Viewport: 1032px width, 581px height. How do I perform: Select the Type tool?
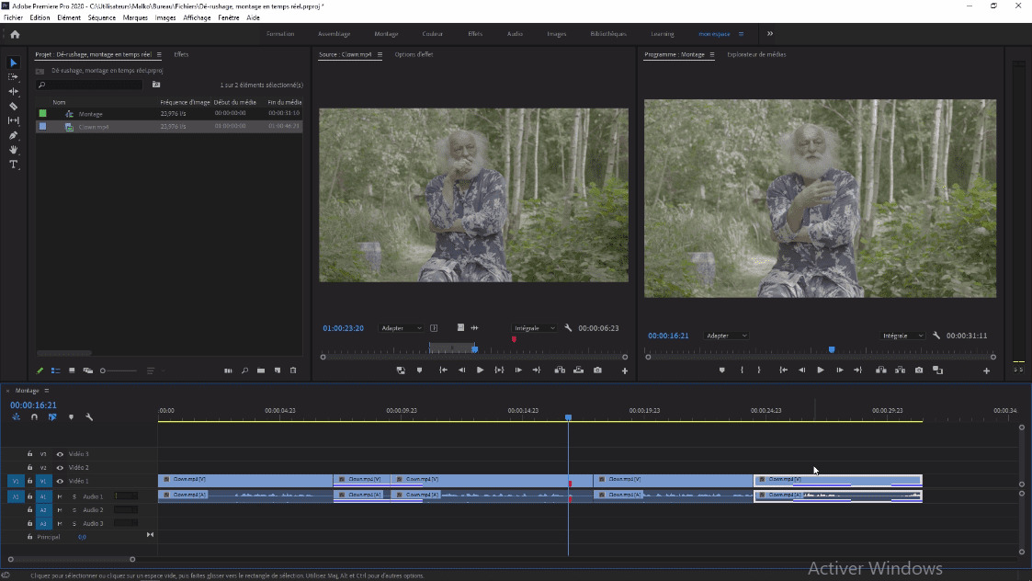[x=13, y=165]
